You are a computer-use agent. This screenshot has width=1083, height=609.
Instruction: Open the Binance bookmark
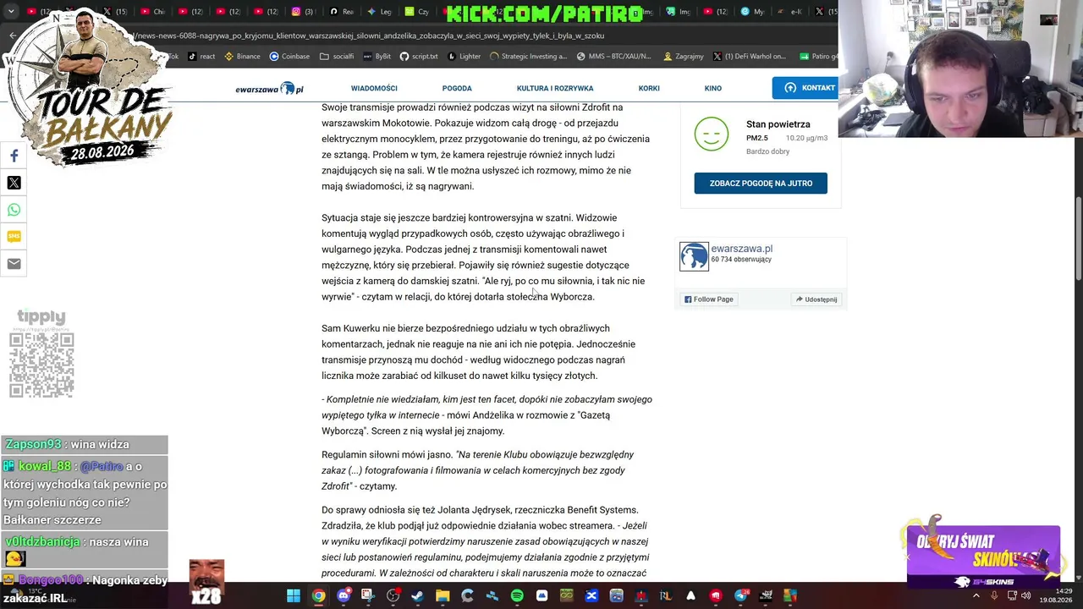click(x=242, y=57)
